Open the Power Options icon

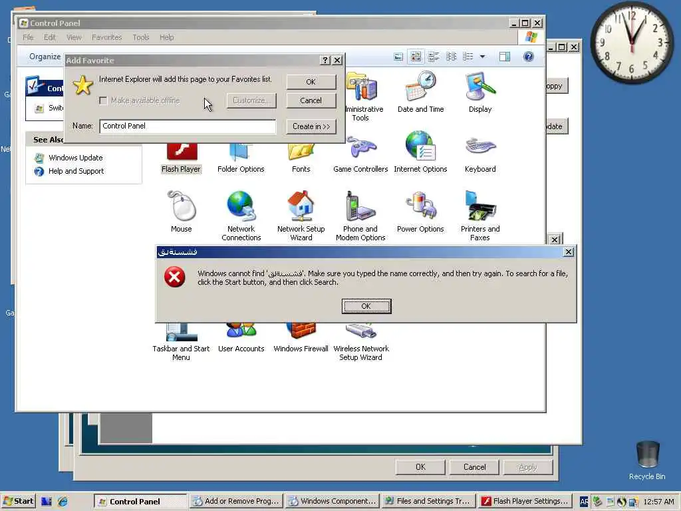(x=420, y=212)
